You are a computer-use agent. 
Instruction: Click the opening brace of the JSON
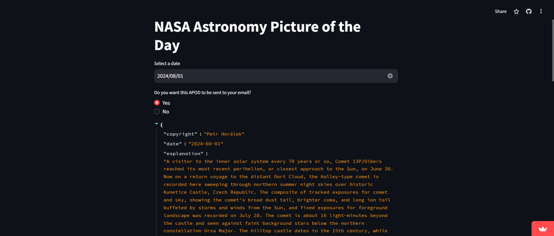coord(161,125)
